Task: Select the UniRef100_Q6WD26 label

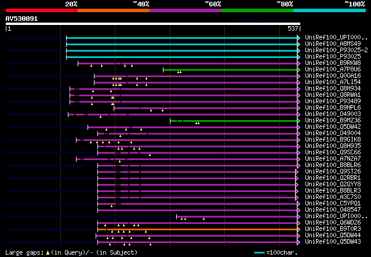Action: click(x=333, y=223)
